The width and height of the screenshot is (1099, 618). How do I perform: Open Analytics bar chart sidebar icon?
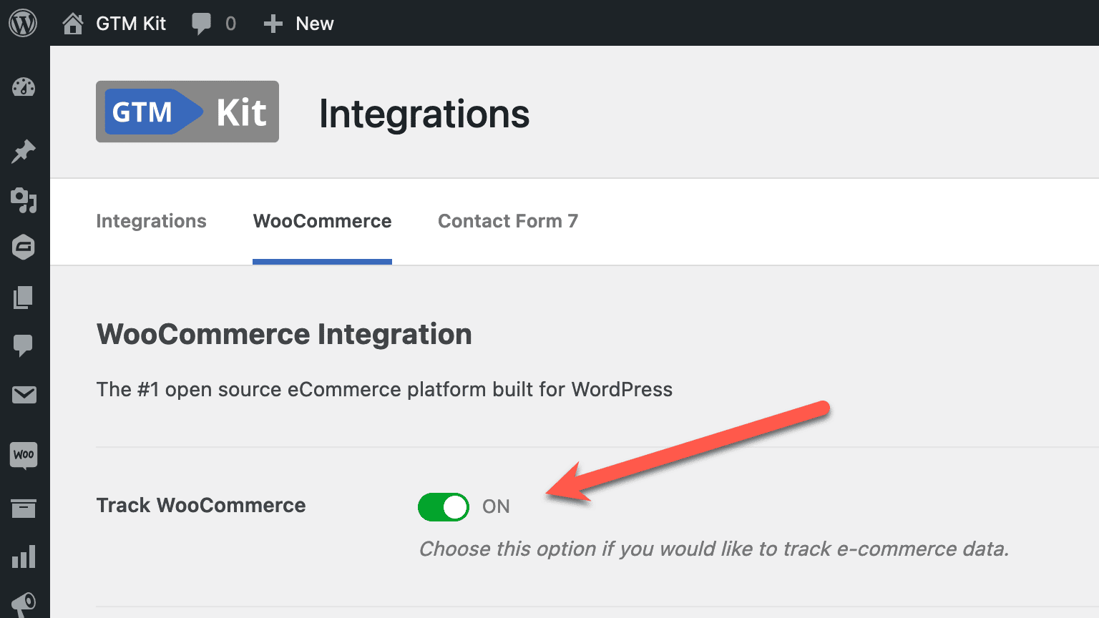[24, 556]
